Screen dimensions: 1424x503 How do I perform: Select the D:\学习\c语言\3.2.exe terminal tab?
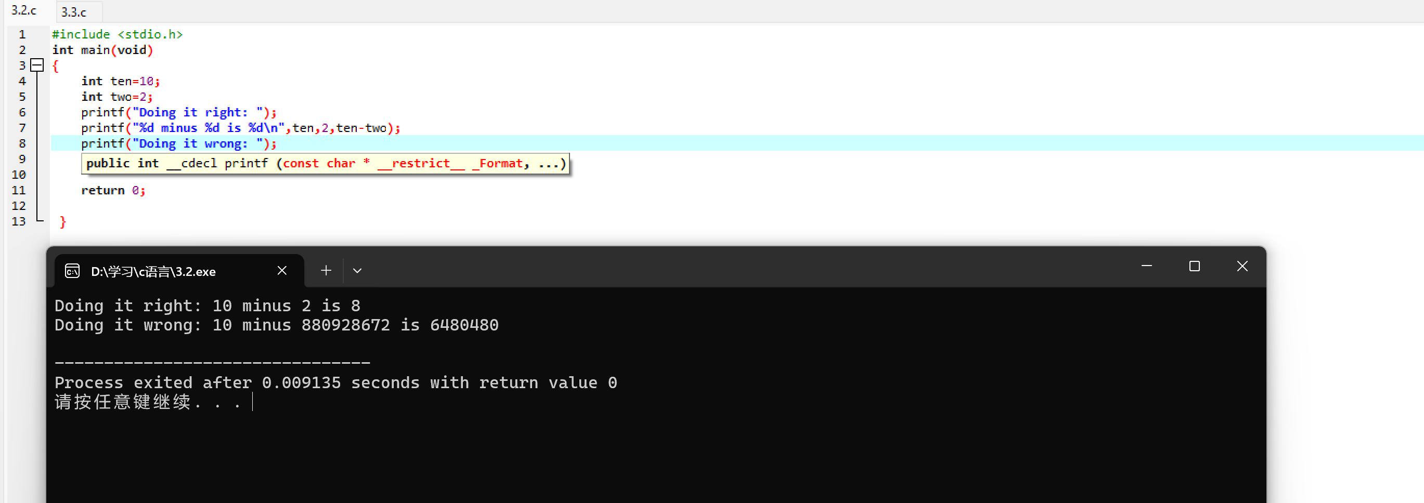tap(179, 271)
